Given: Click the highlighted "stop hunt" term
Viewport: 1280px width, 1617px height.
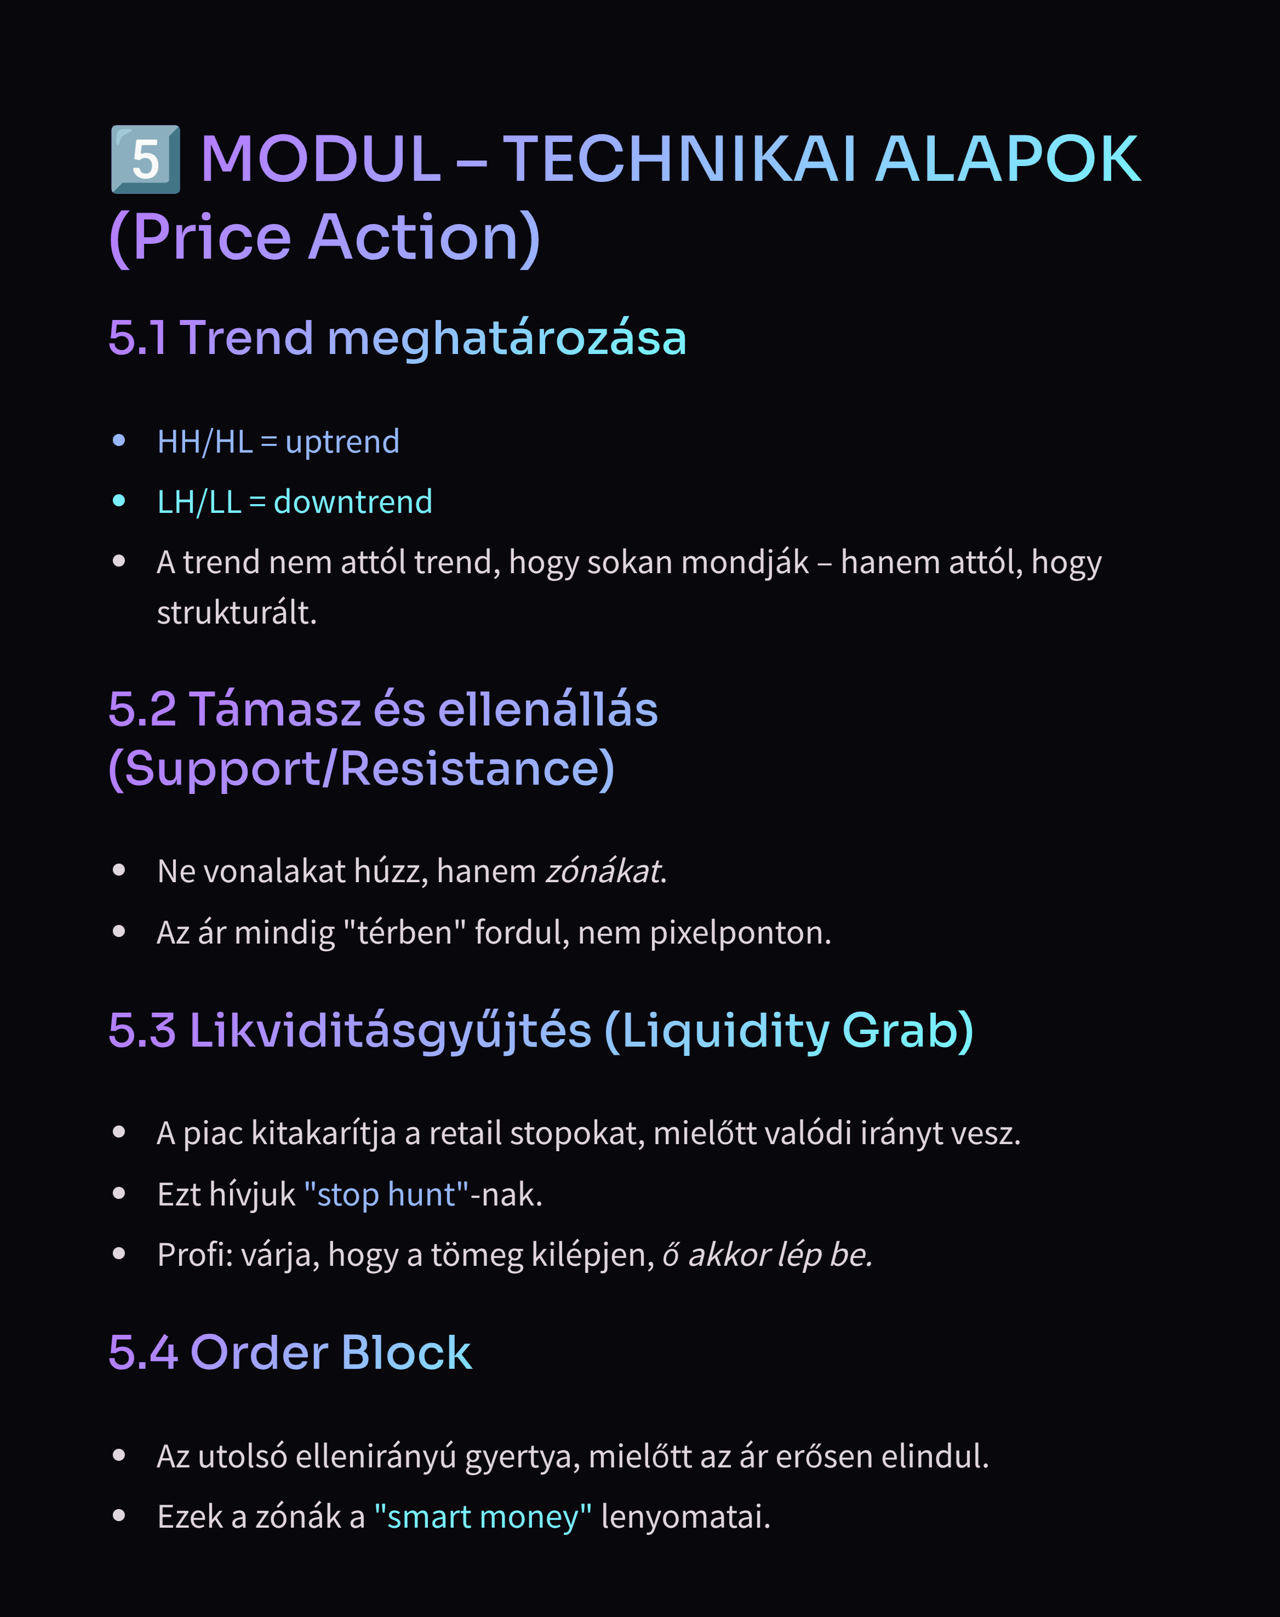Looking at the screenshot, I should (x=386, y=1195).
